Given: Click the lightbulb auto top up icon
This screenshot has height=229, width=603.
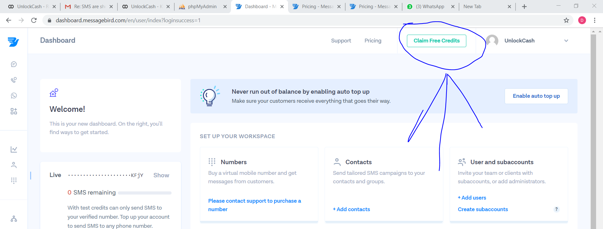Looking at the screenshot, I should click(x=210, y=96).
